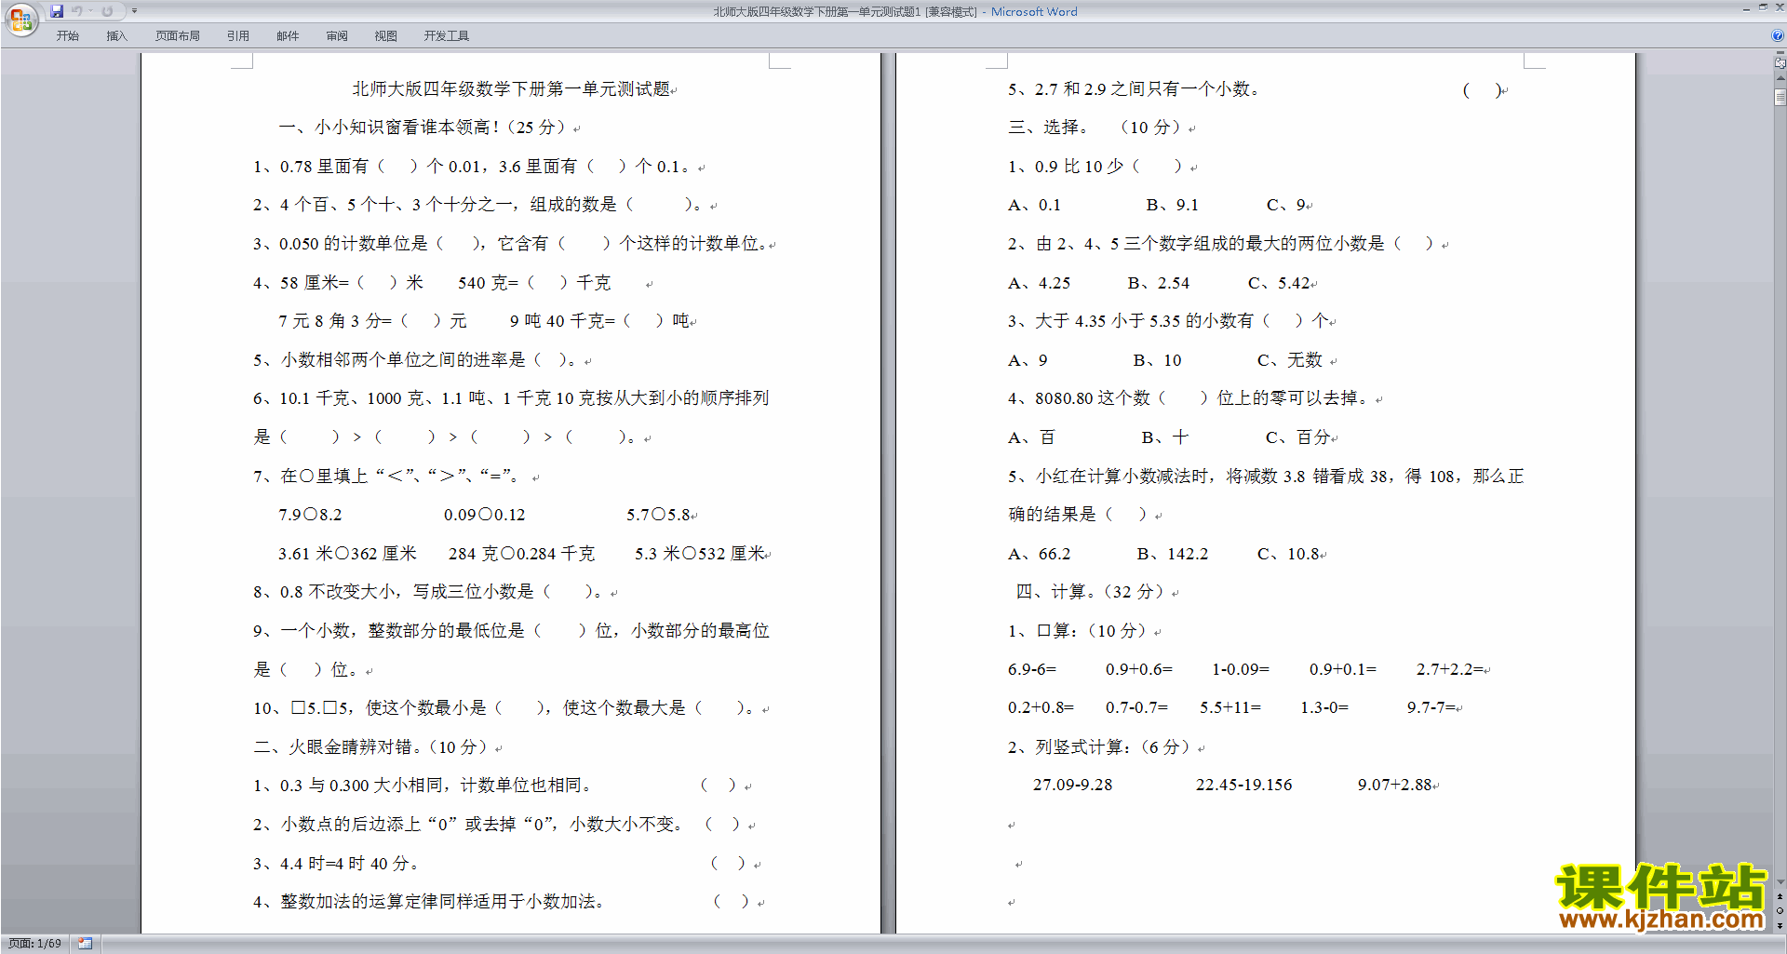This screenshot has width=1787, height=954.
Task: Click vertical calculation 27.09-9.28
Action: tap(1072, 785)
